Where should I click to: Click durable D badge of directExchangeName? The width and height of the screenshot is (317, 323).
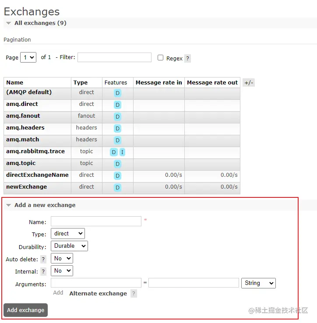[x=117, y=176]
